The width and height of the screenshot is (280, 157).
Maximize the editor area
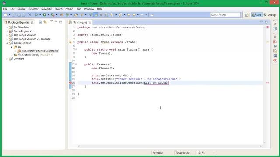pos(266,22)
